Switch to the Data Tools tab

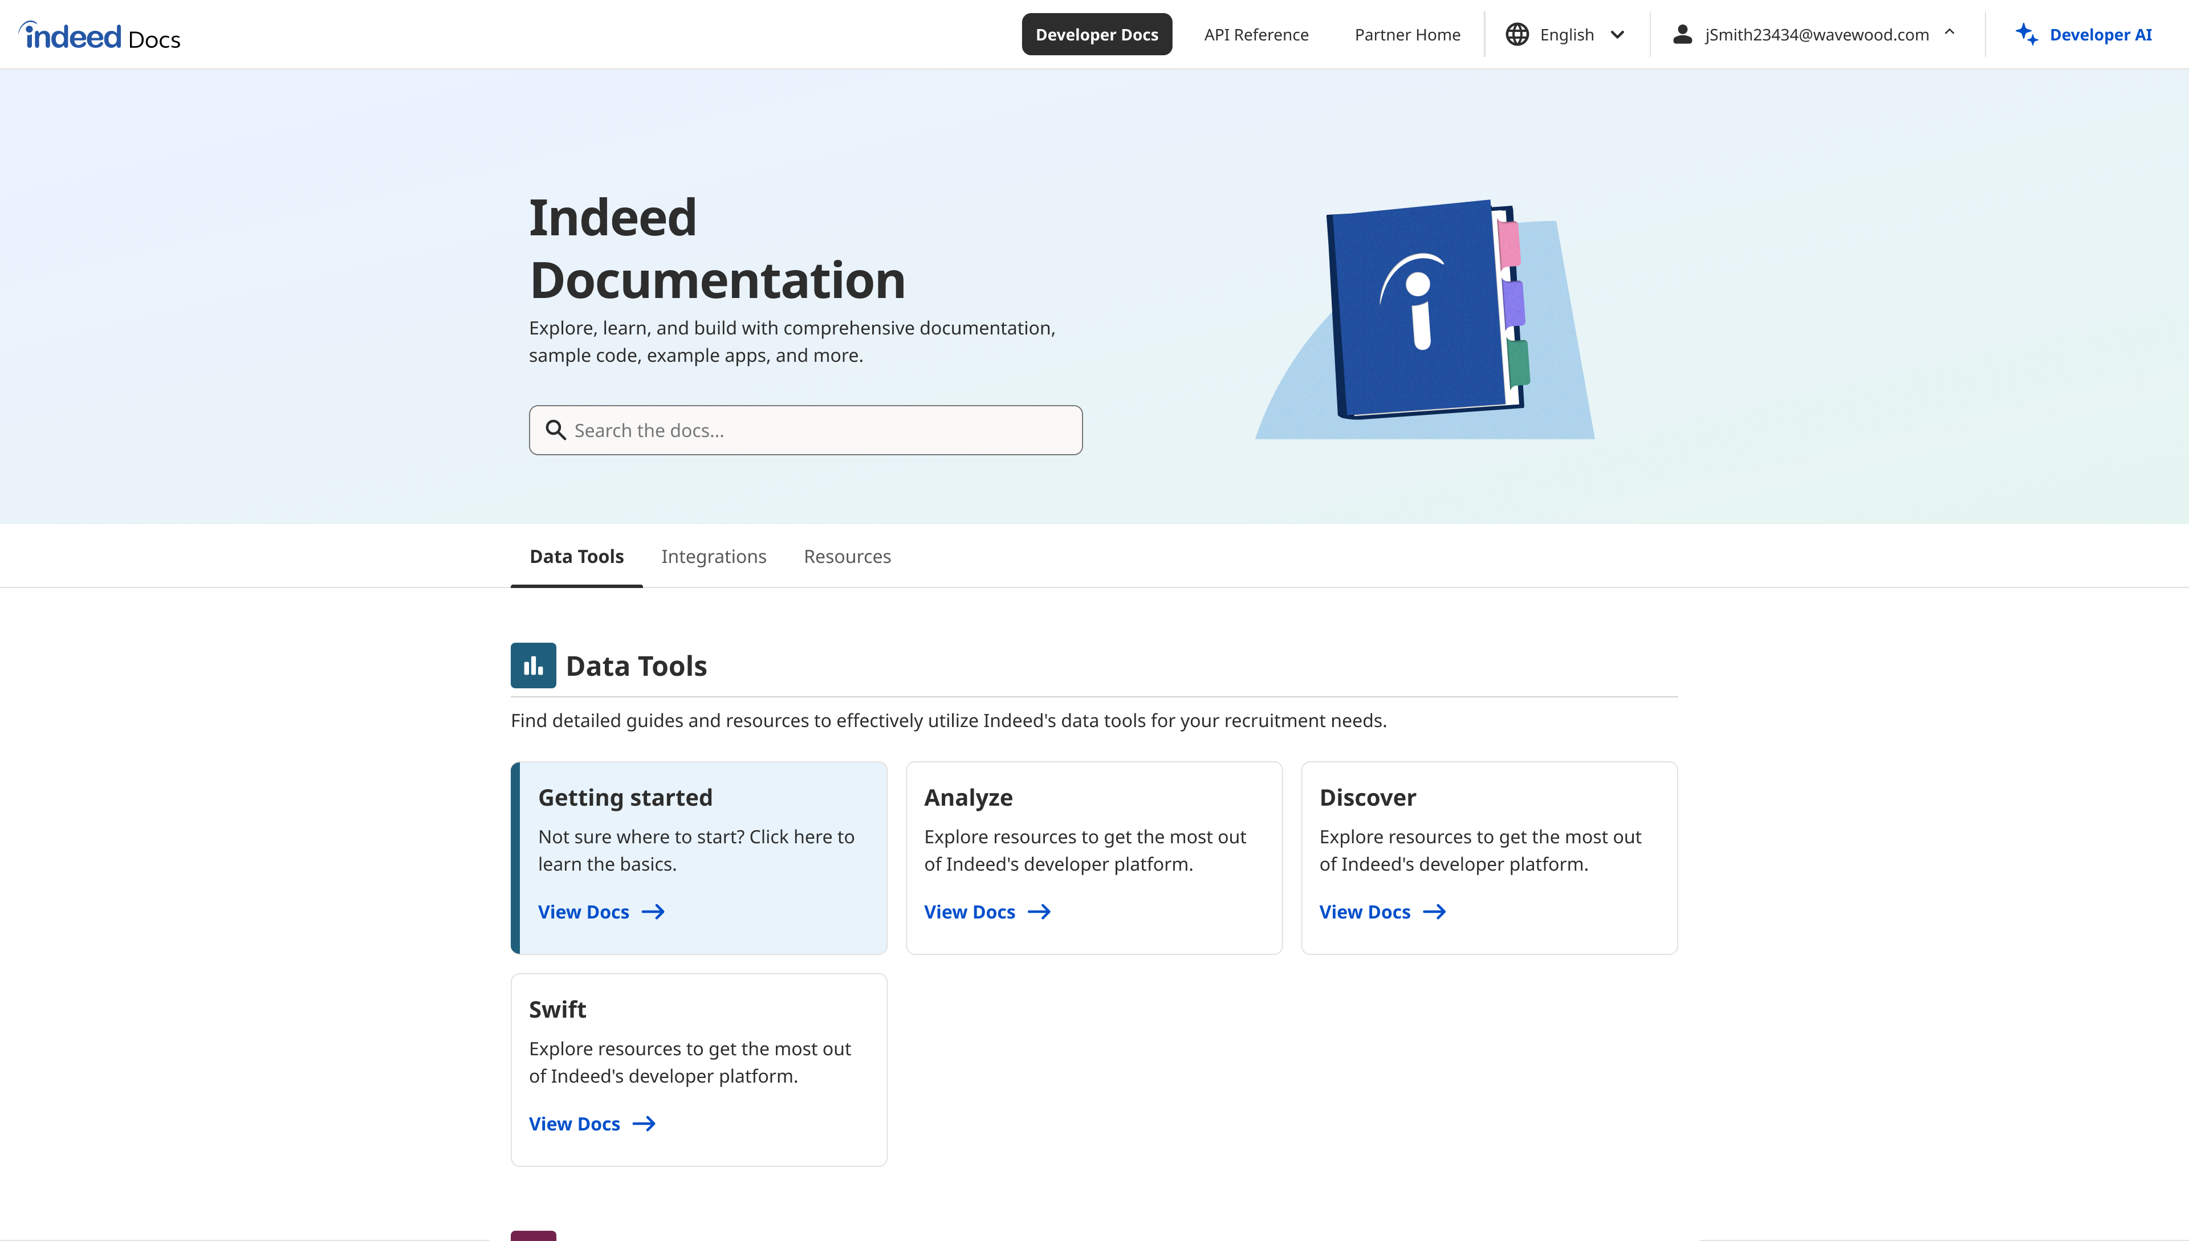point(576,557)
